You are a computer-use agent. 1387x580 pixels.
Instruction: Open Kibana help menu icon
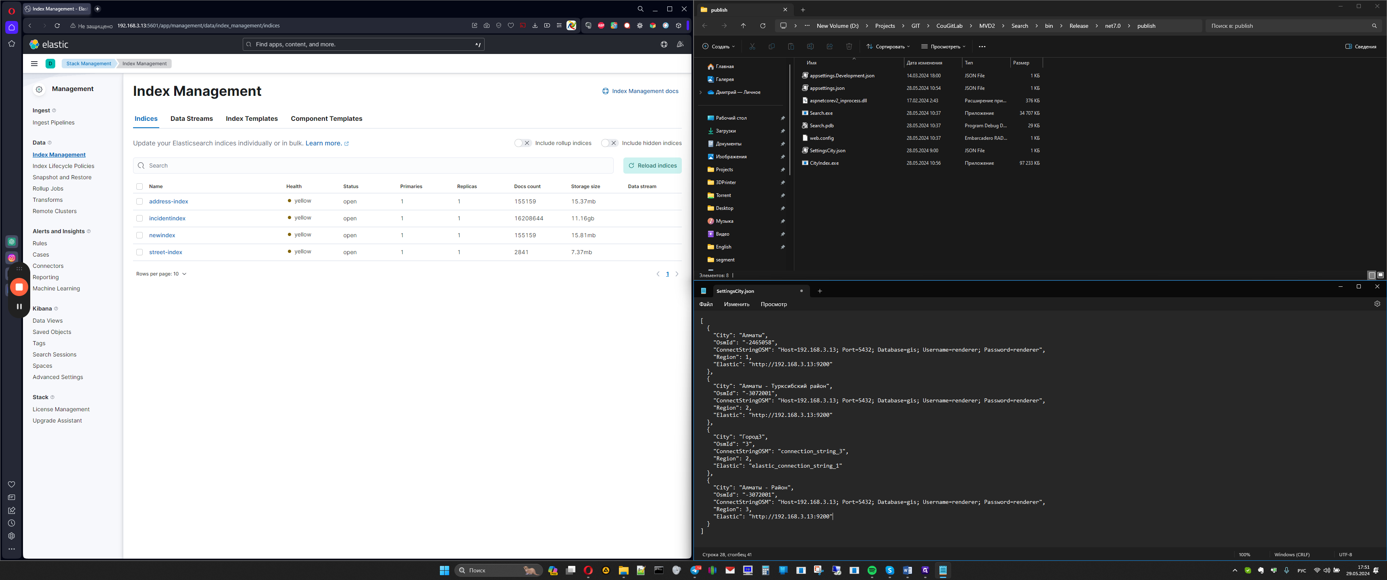[664, 45]
